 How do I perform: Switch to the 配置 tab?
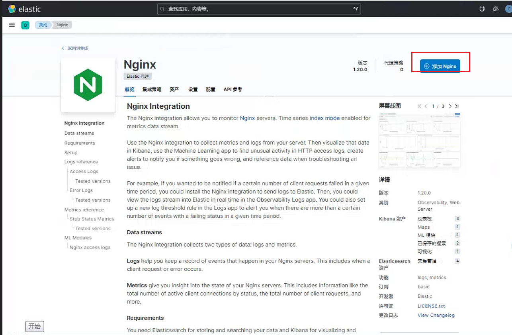click(x=211, y=89)
